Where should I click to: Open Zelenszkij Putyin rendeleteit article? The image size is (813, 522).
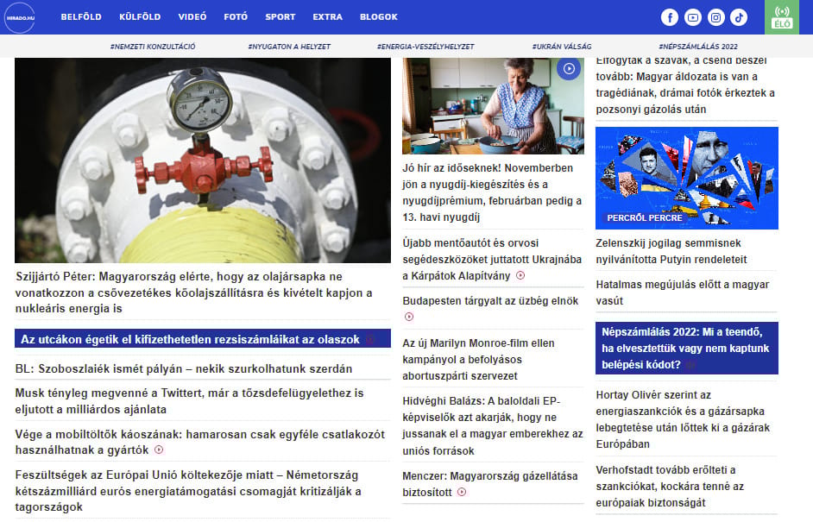tap(671, 251)
